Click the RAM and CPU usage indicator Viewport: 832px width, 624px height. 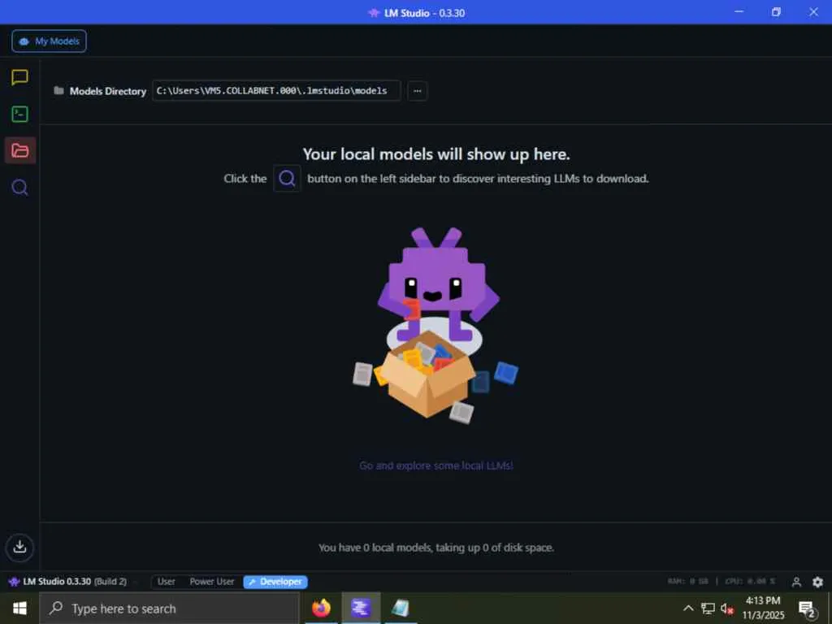tap(721, 582)
